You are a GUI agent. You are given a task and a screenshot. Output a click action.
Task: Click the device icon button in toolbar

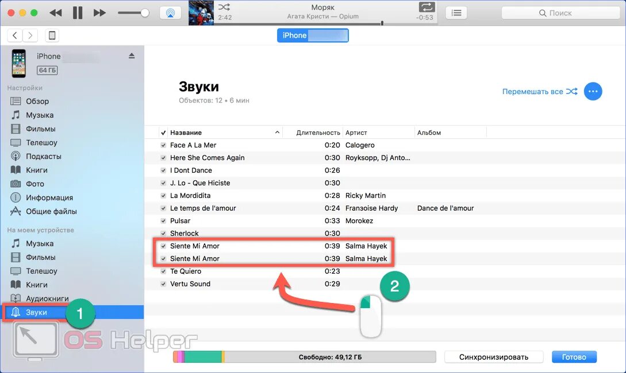(52, 36)
